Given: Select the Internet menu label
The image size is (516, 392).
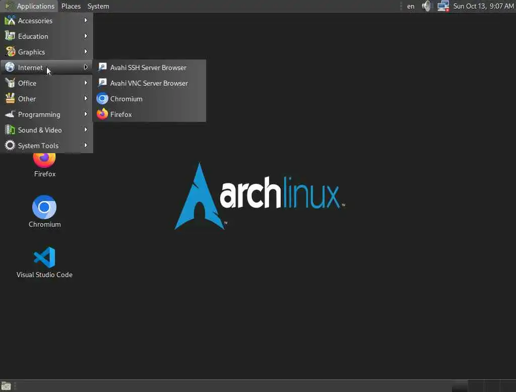Looking at the screenshot, I should (30, 68).
